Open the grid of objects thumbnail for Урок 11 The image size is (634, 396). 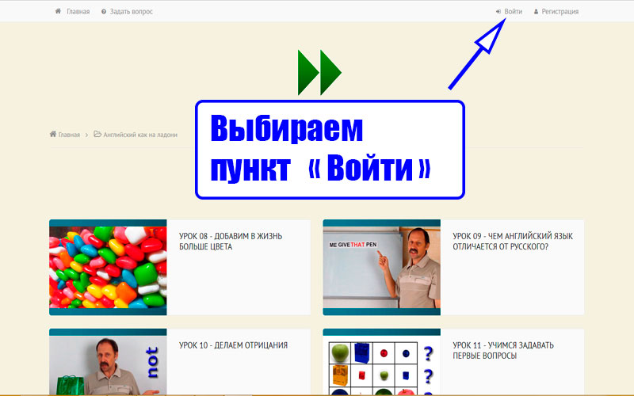pyautogui.click(x=382, y=363)
